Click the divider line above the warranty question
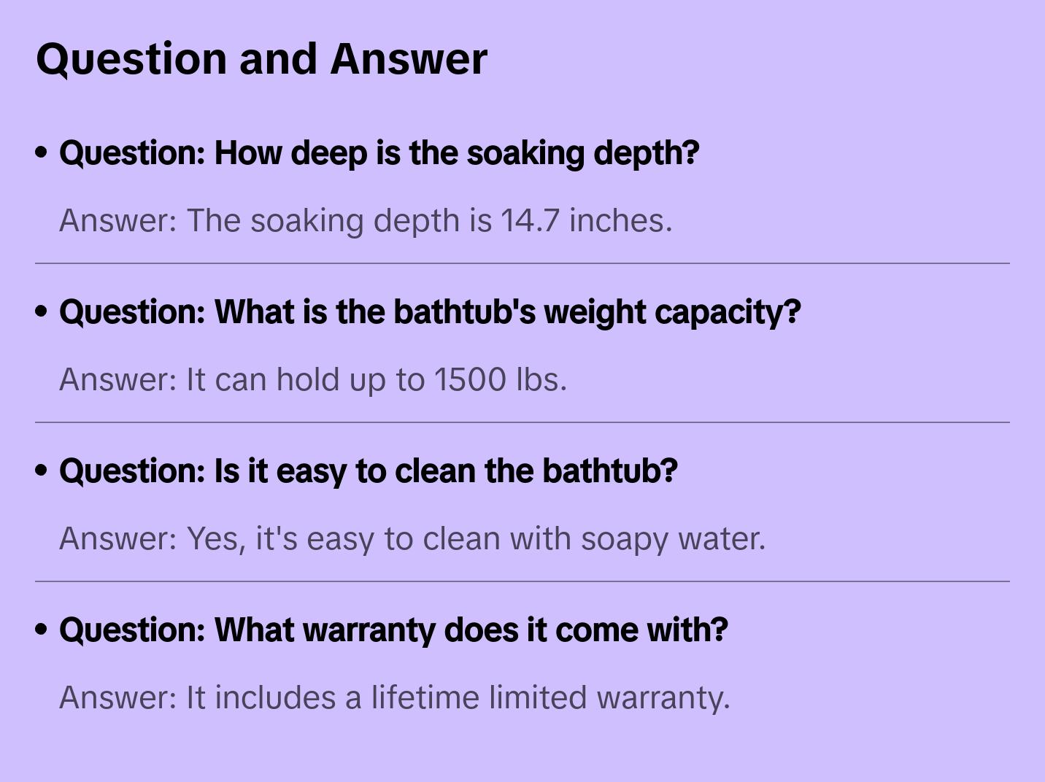 coord(522,581)
